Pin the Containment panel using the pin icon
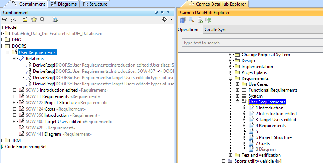The height and width of the screenshot is (163, 323). click(x=162, y=13)
